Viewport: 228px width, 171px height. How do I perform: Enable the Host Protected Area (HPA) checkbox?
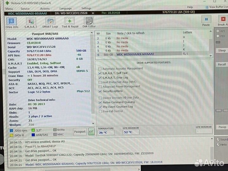(100, 82)
